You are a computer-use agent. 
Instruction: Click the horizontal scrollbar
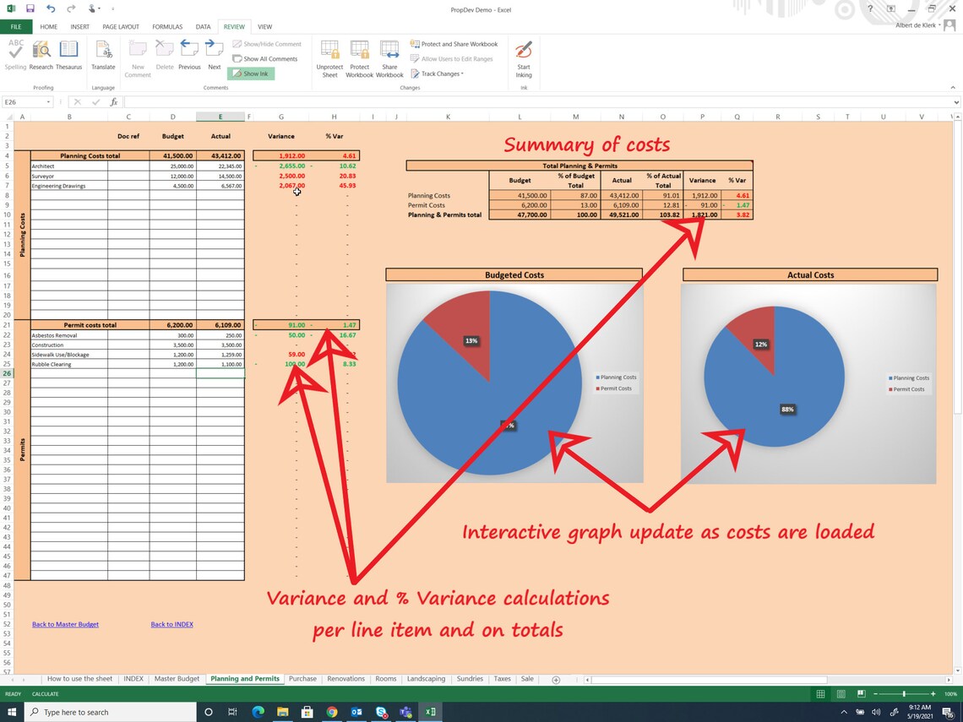tap(709, 680)
